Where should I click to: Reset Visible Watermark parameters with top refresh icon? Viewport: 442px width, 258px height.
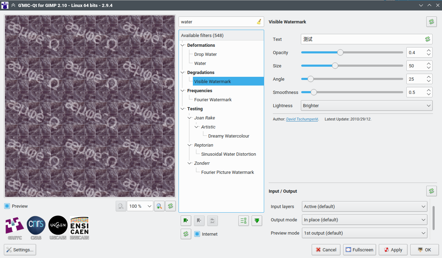coord(432,22)
